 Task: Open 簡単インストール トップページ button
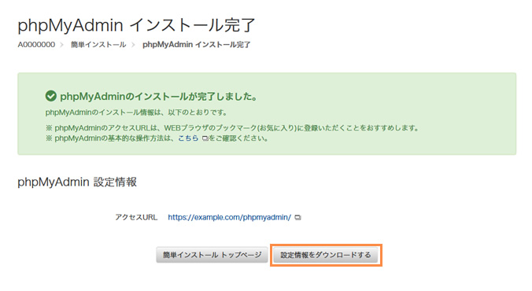pyautogui.click(x=212, y=255)
